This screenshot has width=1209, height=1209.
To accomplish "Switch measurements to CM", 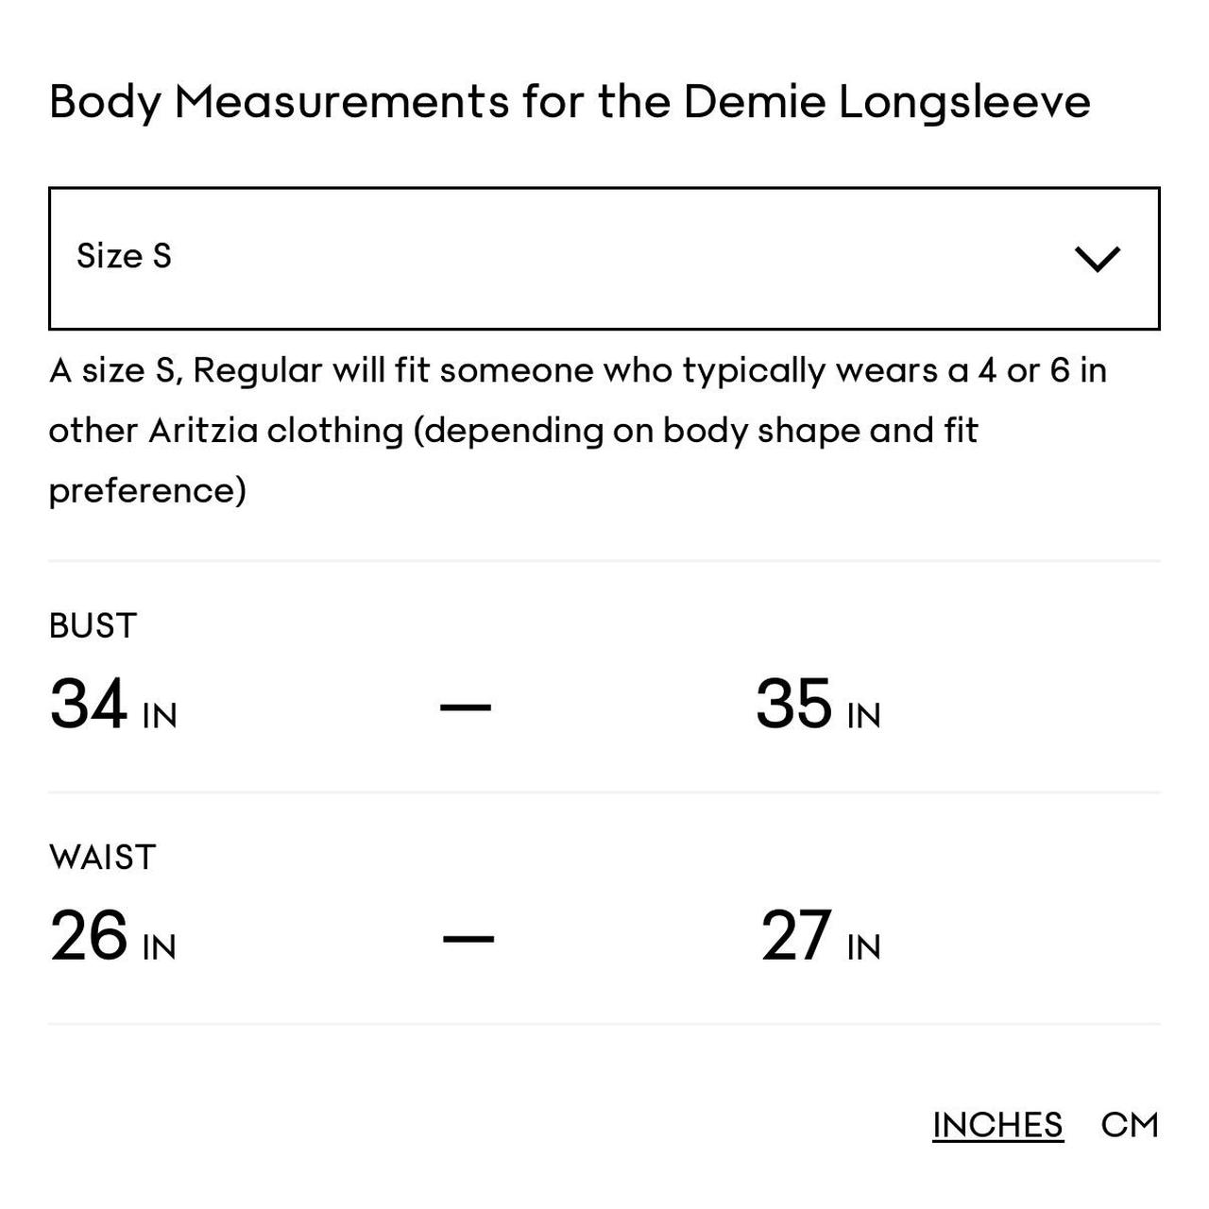I will click(1130, 1124).
